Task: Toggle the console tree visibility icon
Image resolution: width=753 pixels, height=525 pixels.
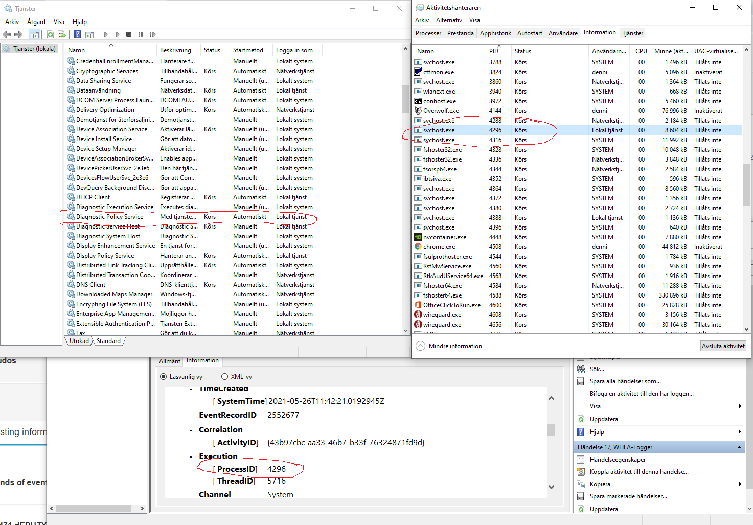Action: [x=34, y=34]
